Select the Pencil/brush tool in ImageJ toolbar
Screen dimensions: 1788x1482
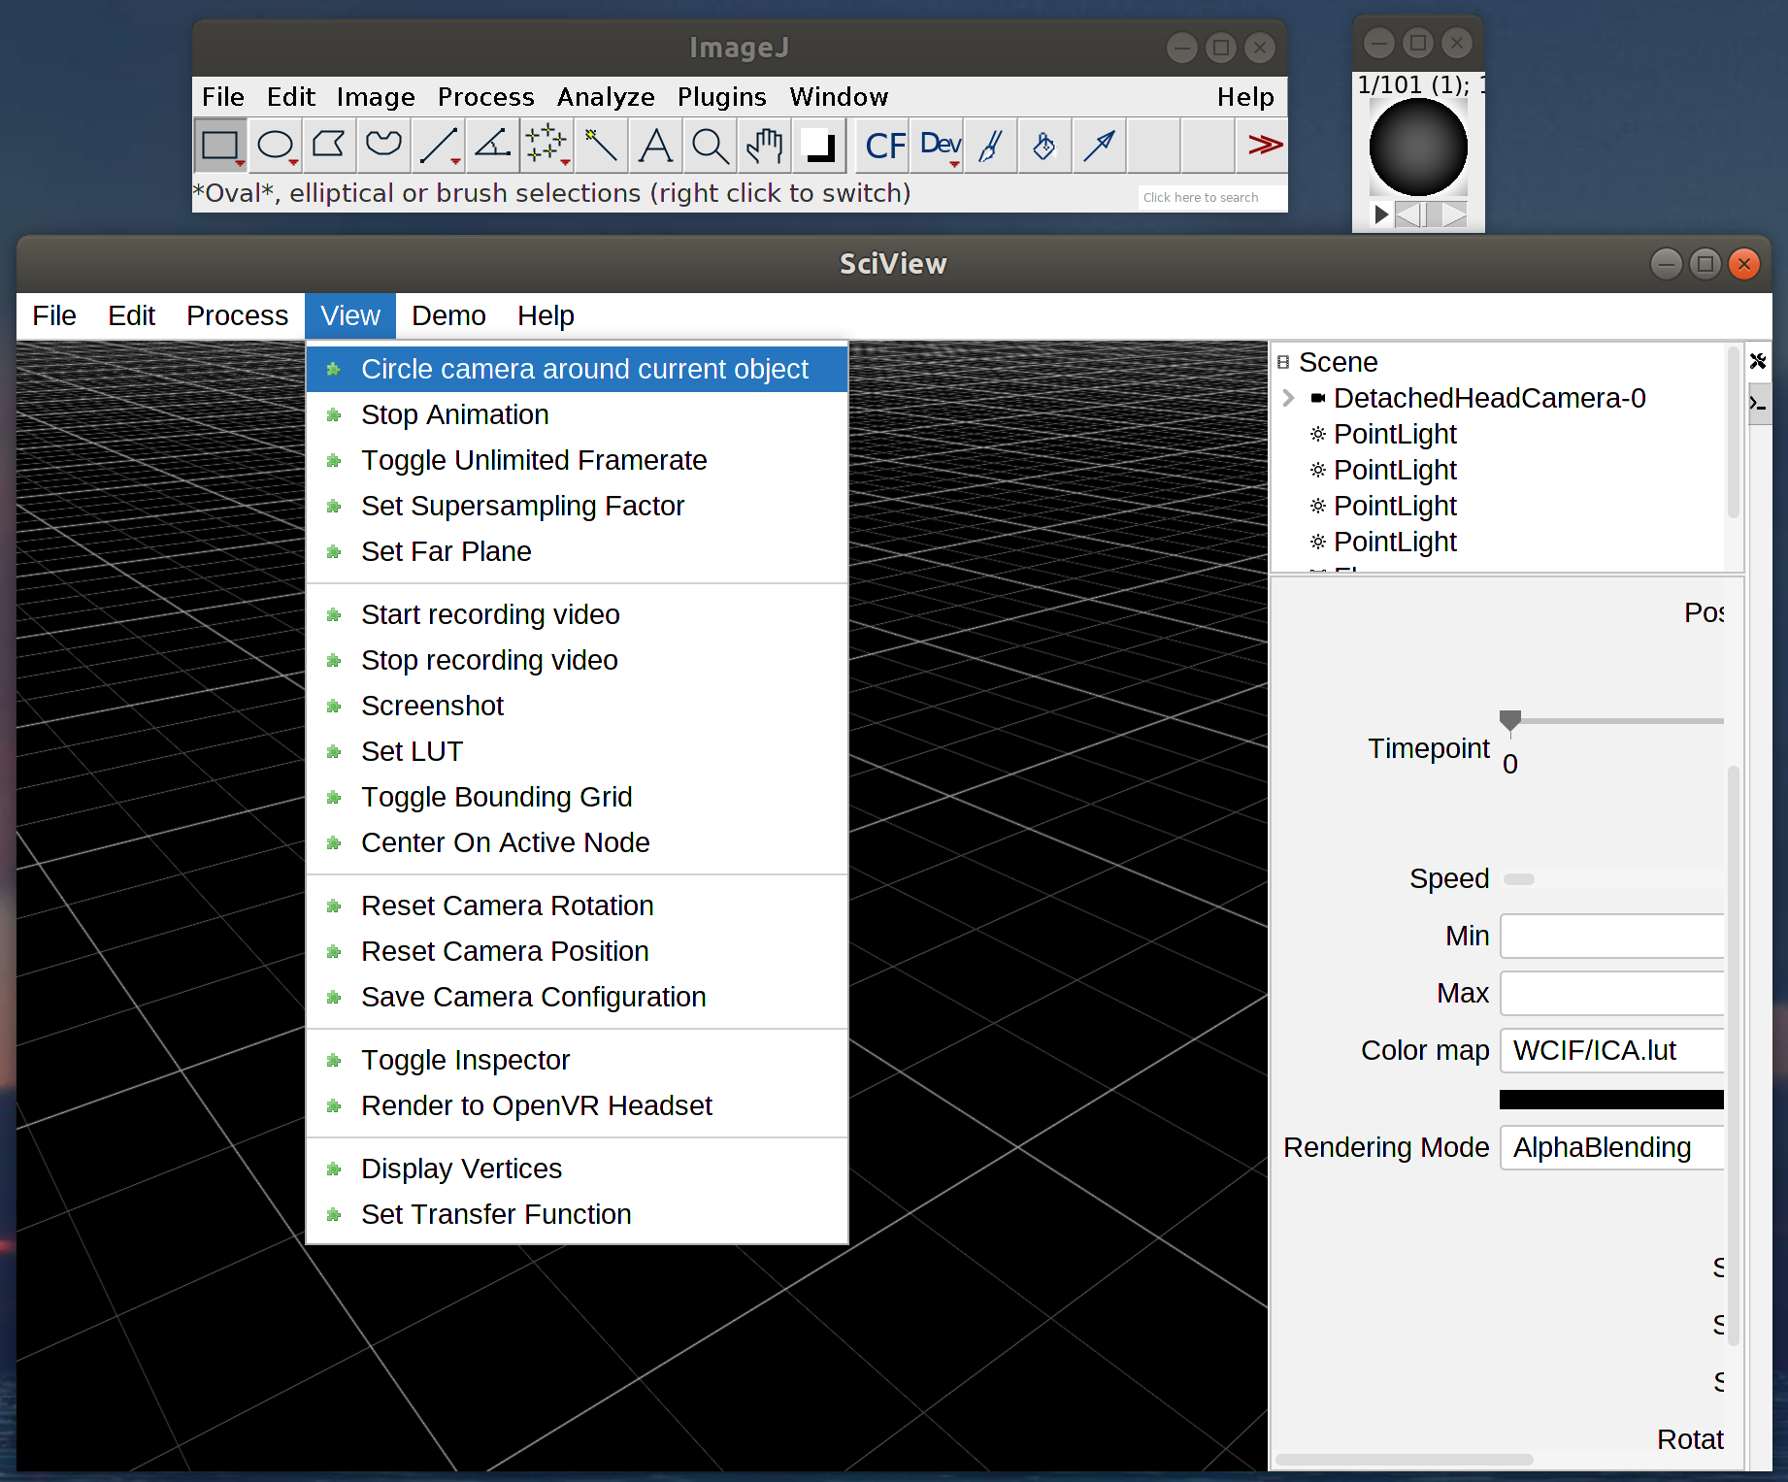pos(991,146)
